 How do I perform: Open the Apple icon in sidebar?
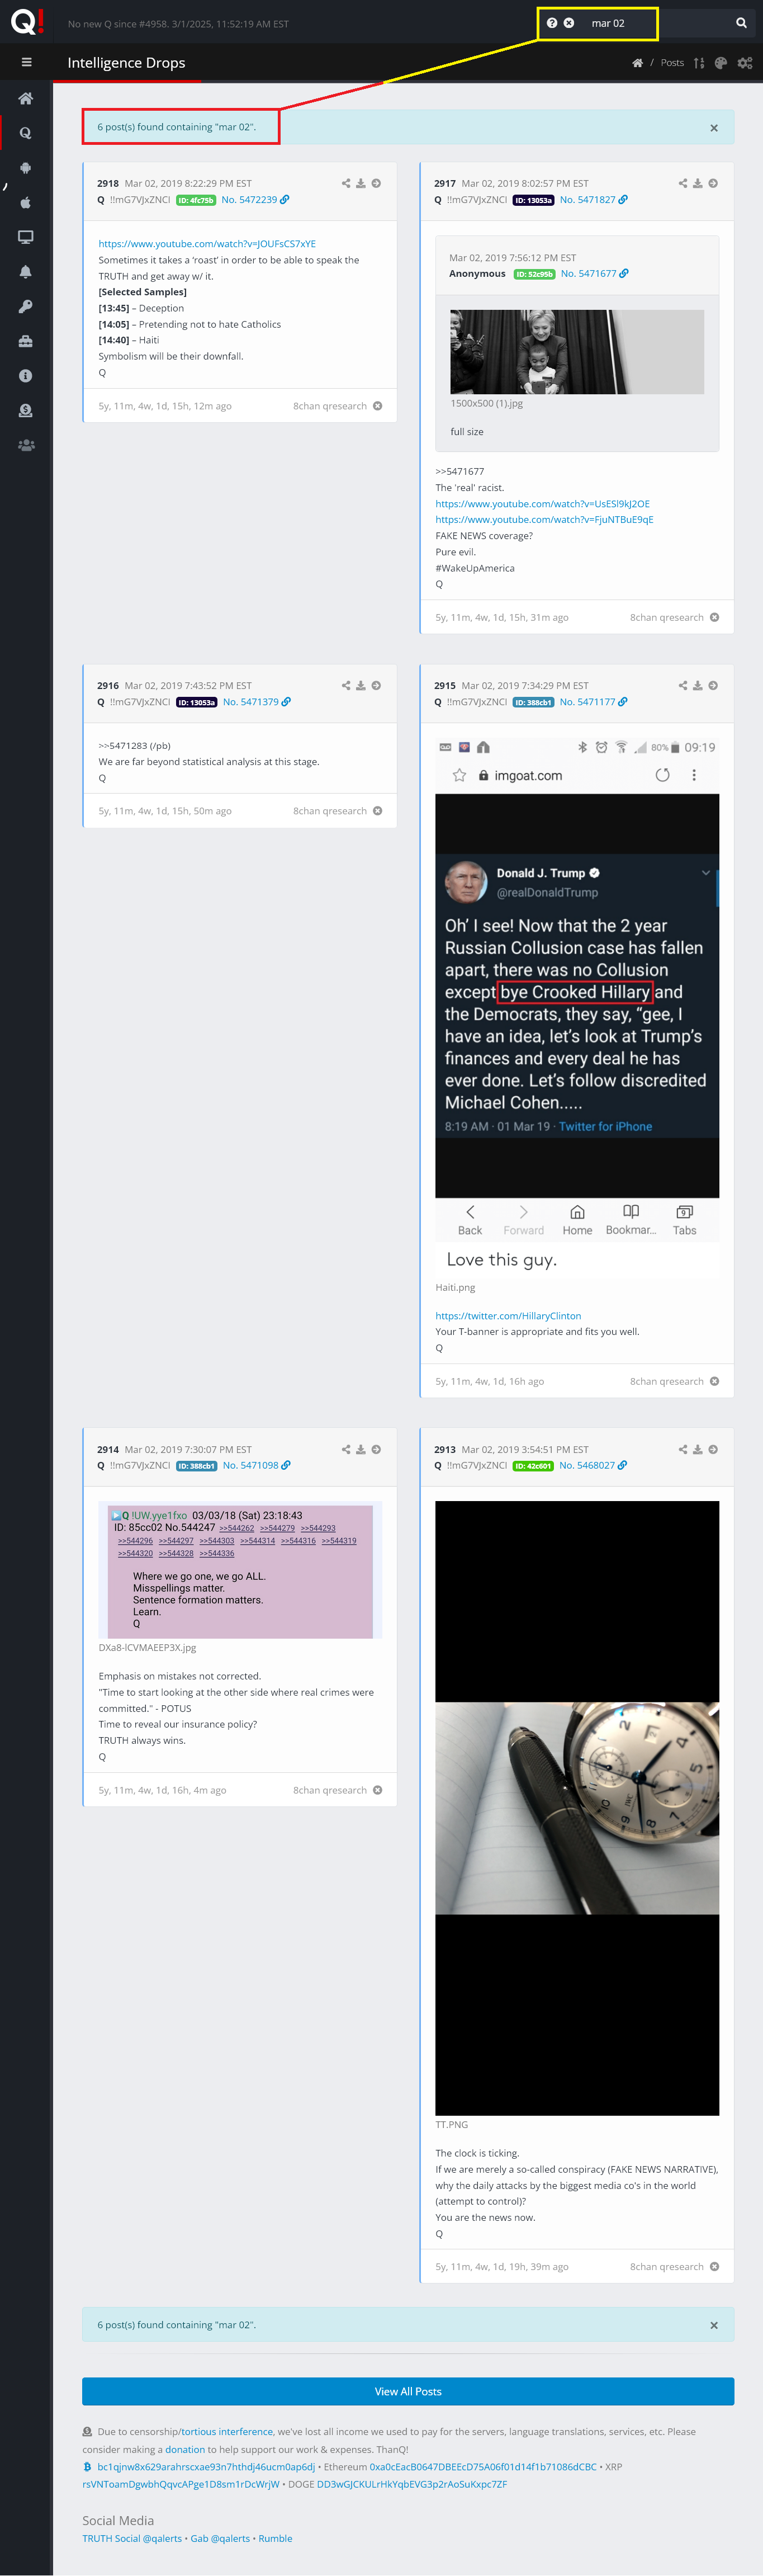pos(26,203)
